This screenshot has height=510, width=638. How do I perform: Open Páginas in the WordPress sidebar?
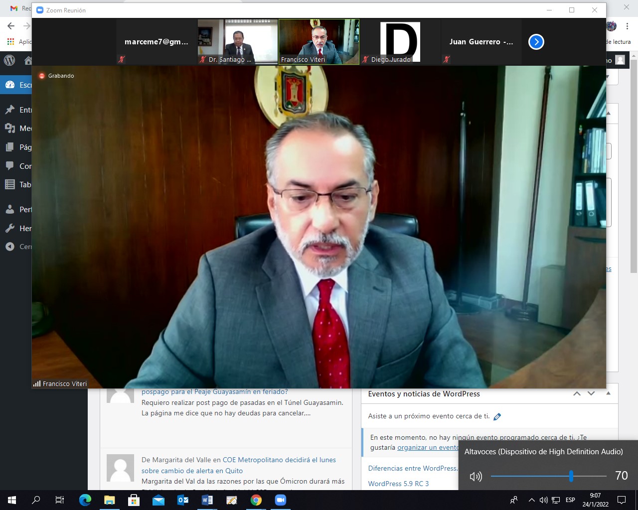click(x=16, y=147)
